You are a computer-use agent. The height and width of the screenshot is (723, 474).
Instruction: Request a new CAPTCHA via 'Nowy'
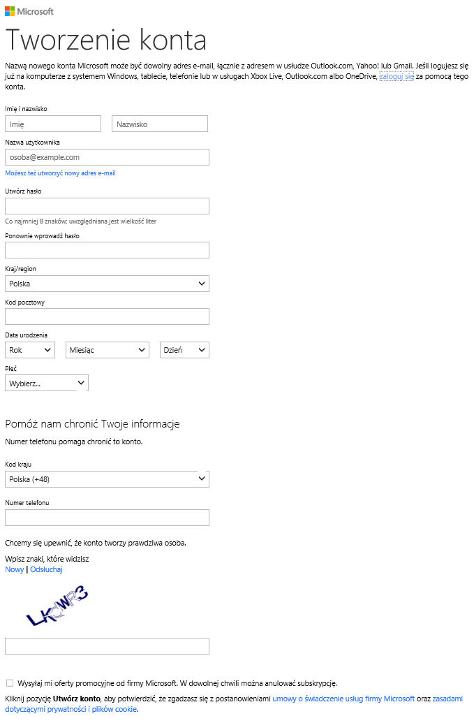pyautogui.click(x=14, y=569)
